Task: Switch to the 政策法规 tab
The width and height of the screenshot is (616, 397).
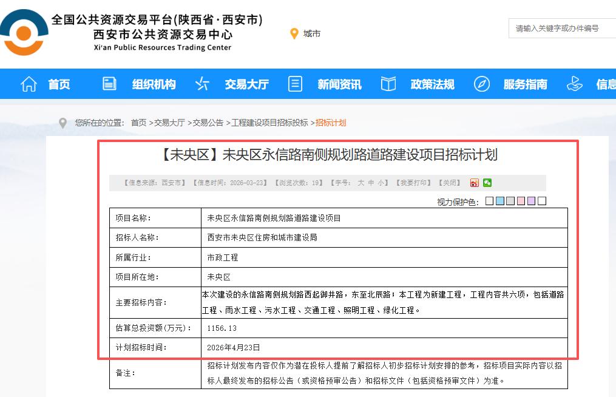Action: tap(432, 84)
